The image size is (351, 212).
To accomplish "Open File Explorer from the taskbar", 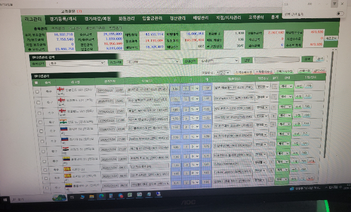I will coord(91,197).
